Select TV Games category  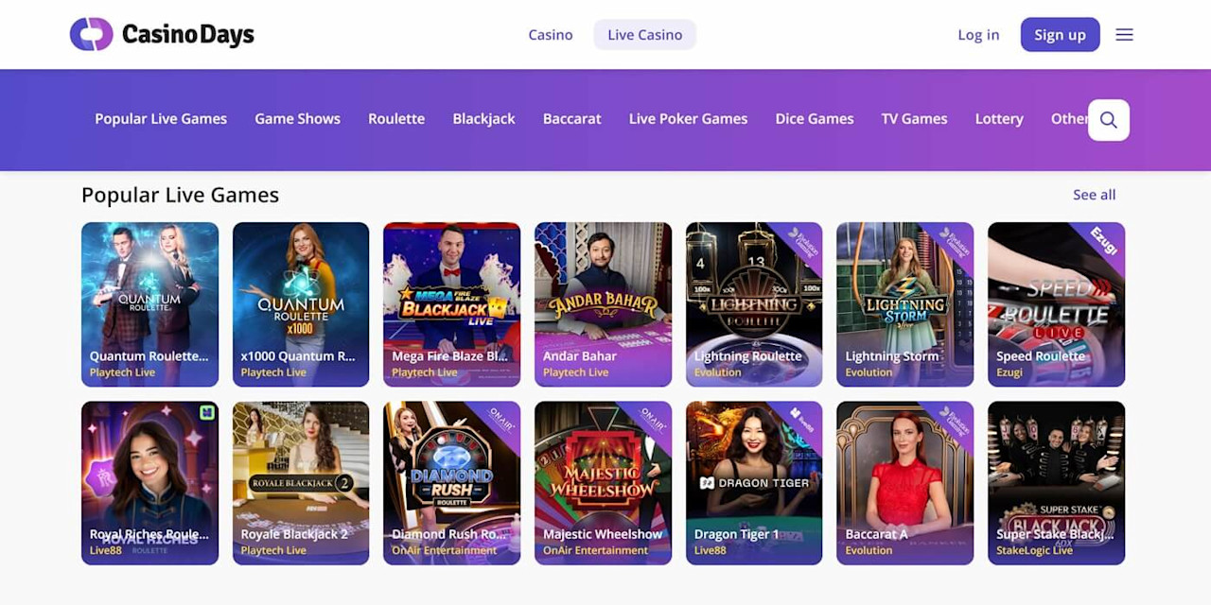click(914, 118)
